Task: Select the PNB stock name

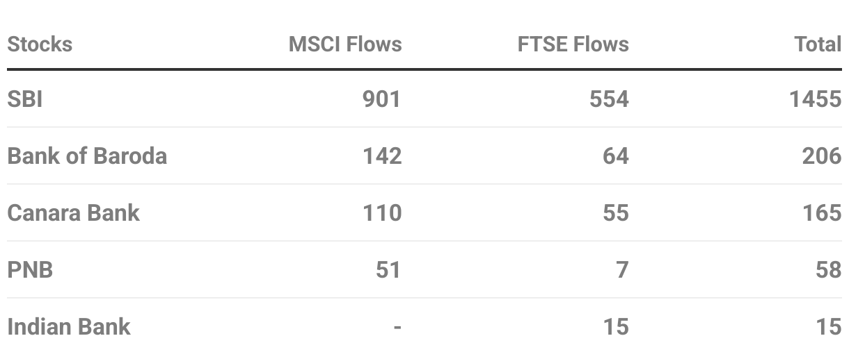Action: (x=30, y=269)
